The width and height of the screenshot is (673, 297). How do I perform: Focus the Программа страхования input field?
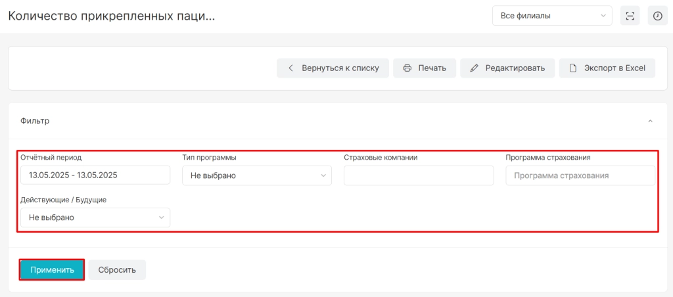[x=580, y=175]
